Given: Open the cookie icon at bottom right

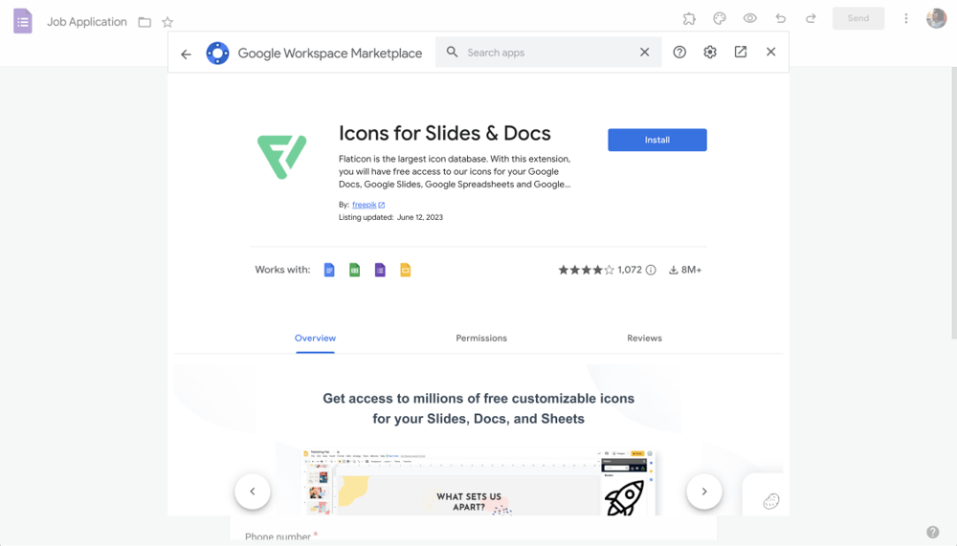Looking at the screenshot, I should (x=770, y=501).
